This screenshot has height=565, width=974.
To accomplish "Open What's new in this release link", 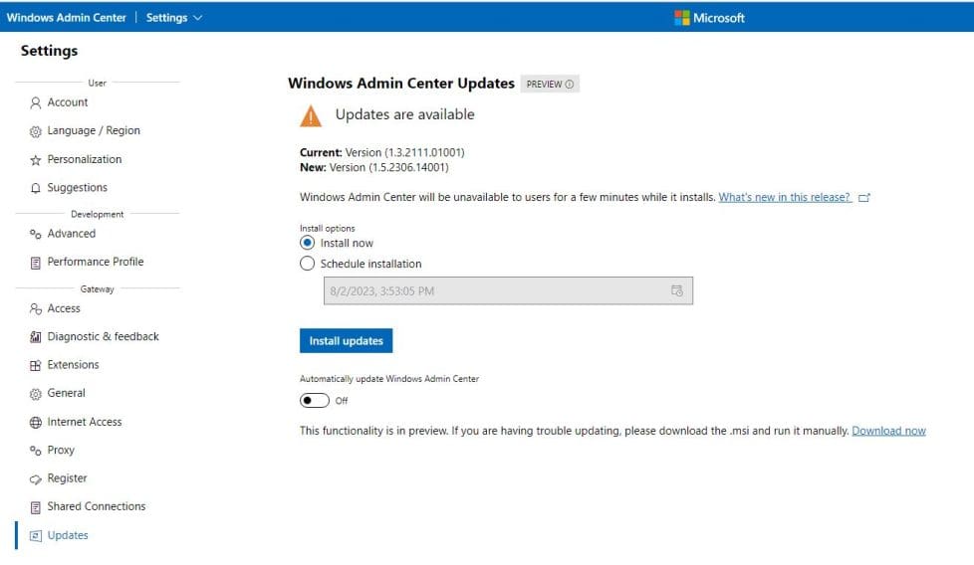I will click(x=785, y=197).
